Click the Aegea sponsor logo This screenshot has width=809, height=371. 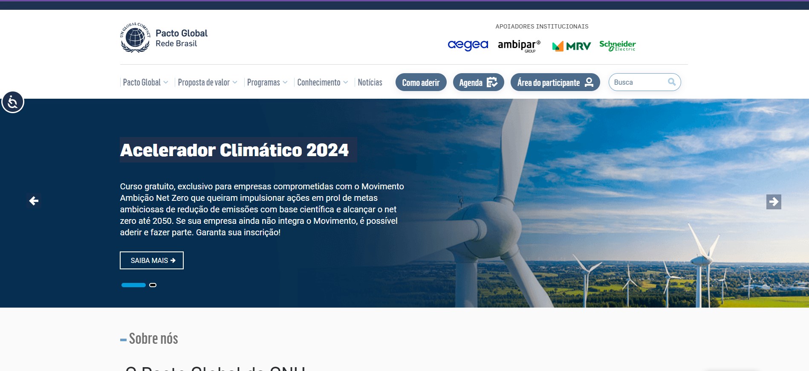(468, 45)
